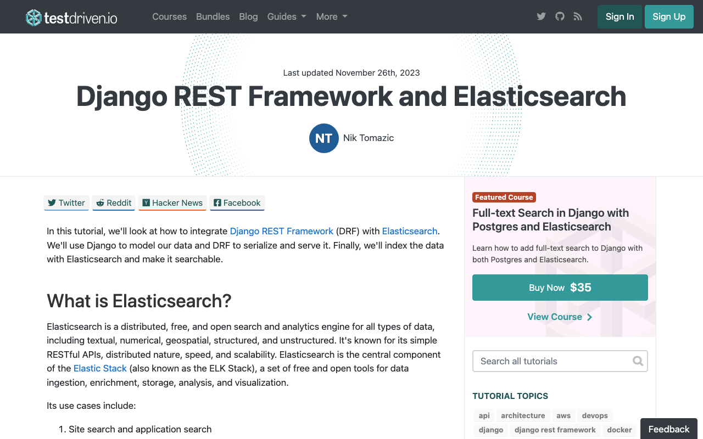Click the Sign Up button
Image resolution: width=703 pixels, height=439 pixels.
[x=669, y=16]
